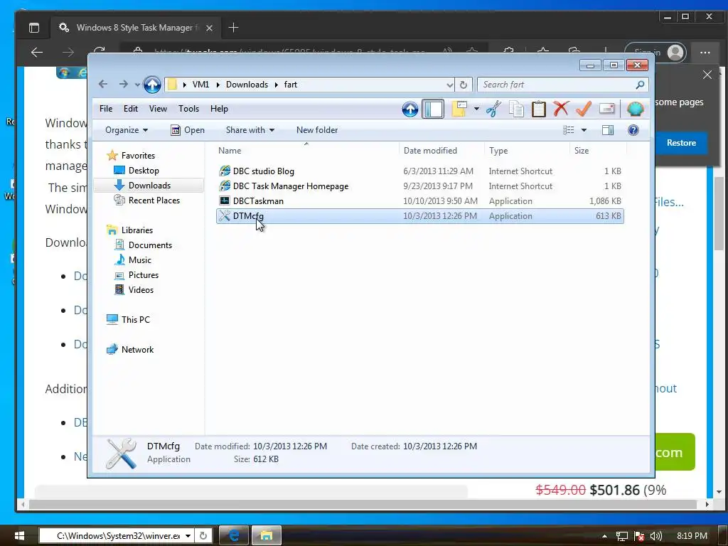Click the VM1 breadcrumb segment
Screen dimensions: 728x546
pyautogui.click(x=200, y=85)
